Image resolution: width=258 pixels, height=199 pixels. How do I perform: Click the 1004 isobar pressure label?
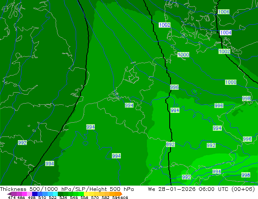[225, 32]
